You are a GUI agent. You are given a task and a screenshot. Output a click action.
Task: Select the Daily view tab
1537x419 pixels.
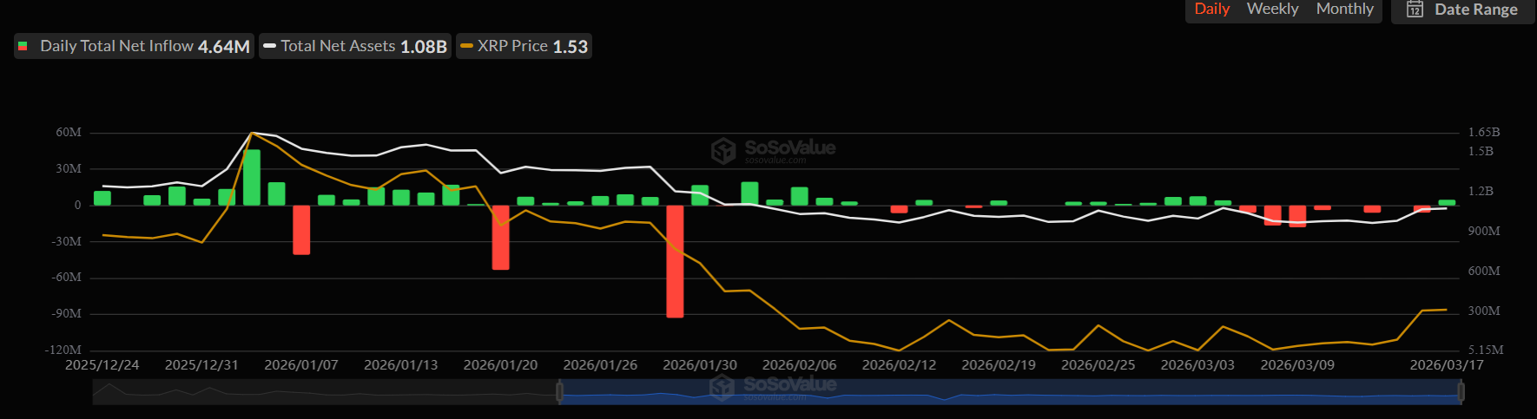(1211, 10)
